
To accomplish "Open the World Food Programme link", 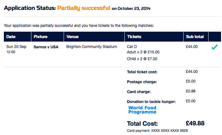I will coord(142,110).
